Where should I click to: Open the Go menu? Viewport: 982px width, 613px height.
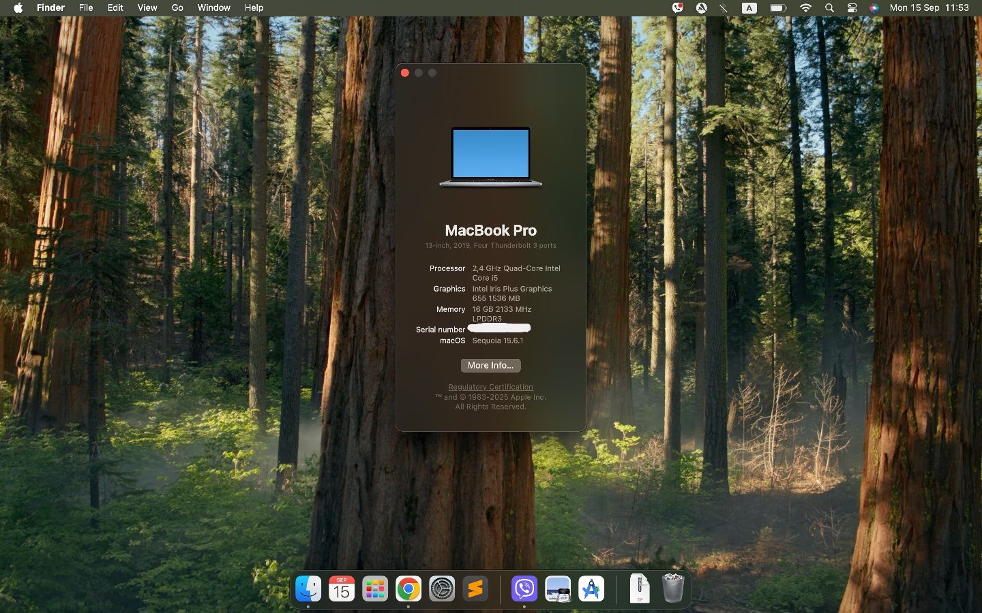(x=177, y=7)
